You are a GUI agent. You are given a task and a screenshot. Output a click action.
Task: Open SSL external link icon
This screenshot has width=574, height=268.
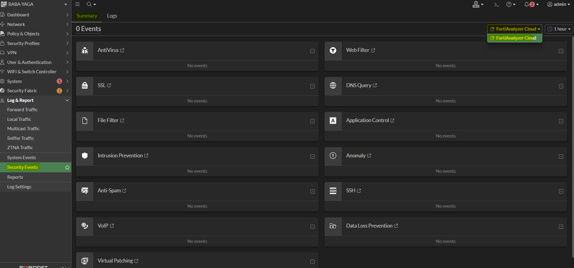point(109,86)
